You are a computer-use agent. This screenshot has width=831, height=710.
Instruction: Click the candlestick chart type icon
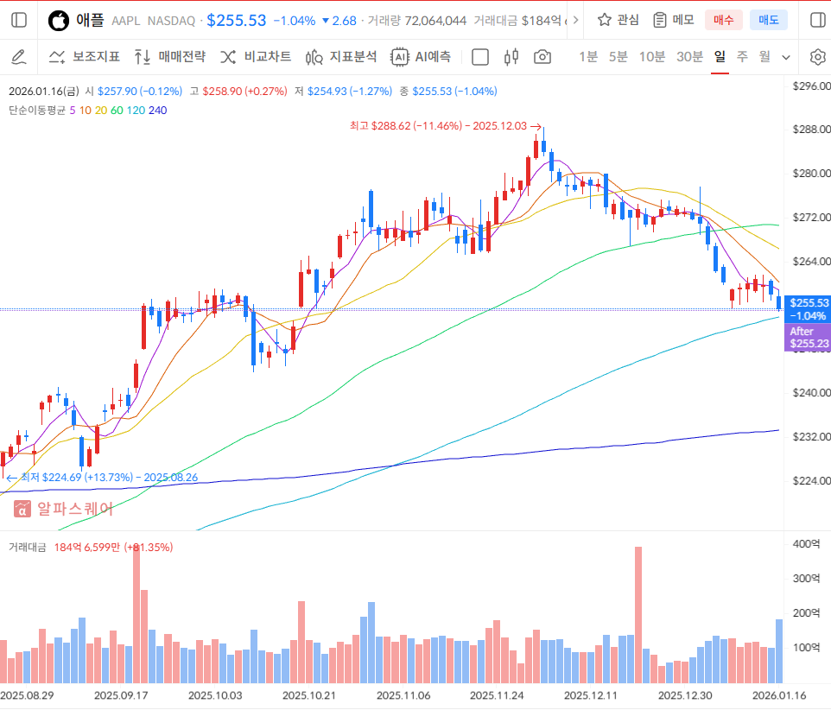click(x=511, y=57)
